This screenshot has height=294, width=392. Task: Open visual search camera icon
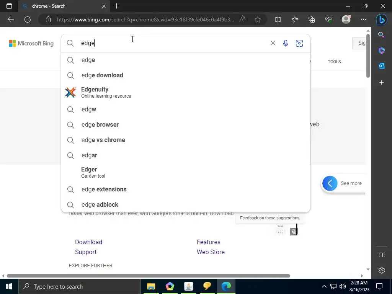pos(299,43)
